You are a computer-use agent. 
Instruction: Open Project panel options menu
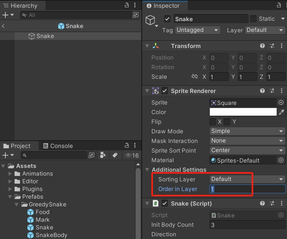135,146
